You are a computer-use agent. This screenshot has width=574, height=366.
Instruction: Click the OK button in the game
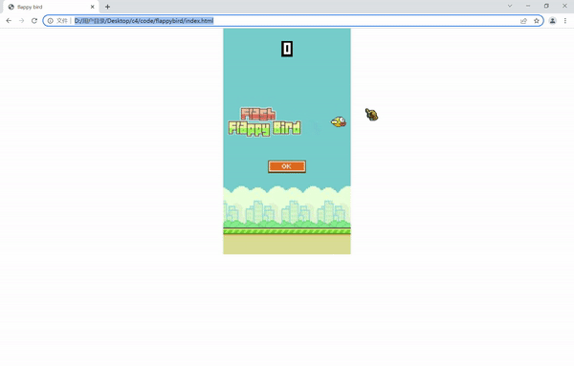(287, 166)
